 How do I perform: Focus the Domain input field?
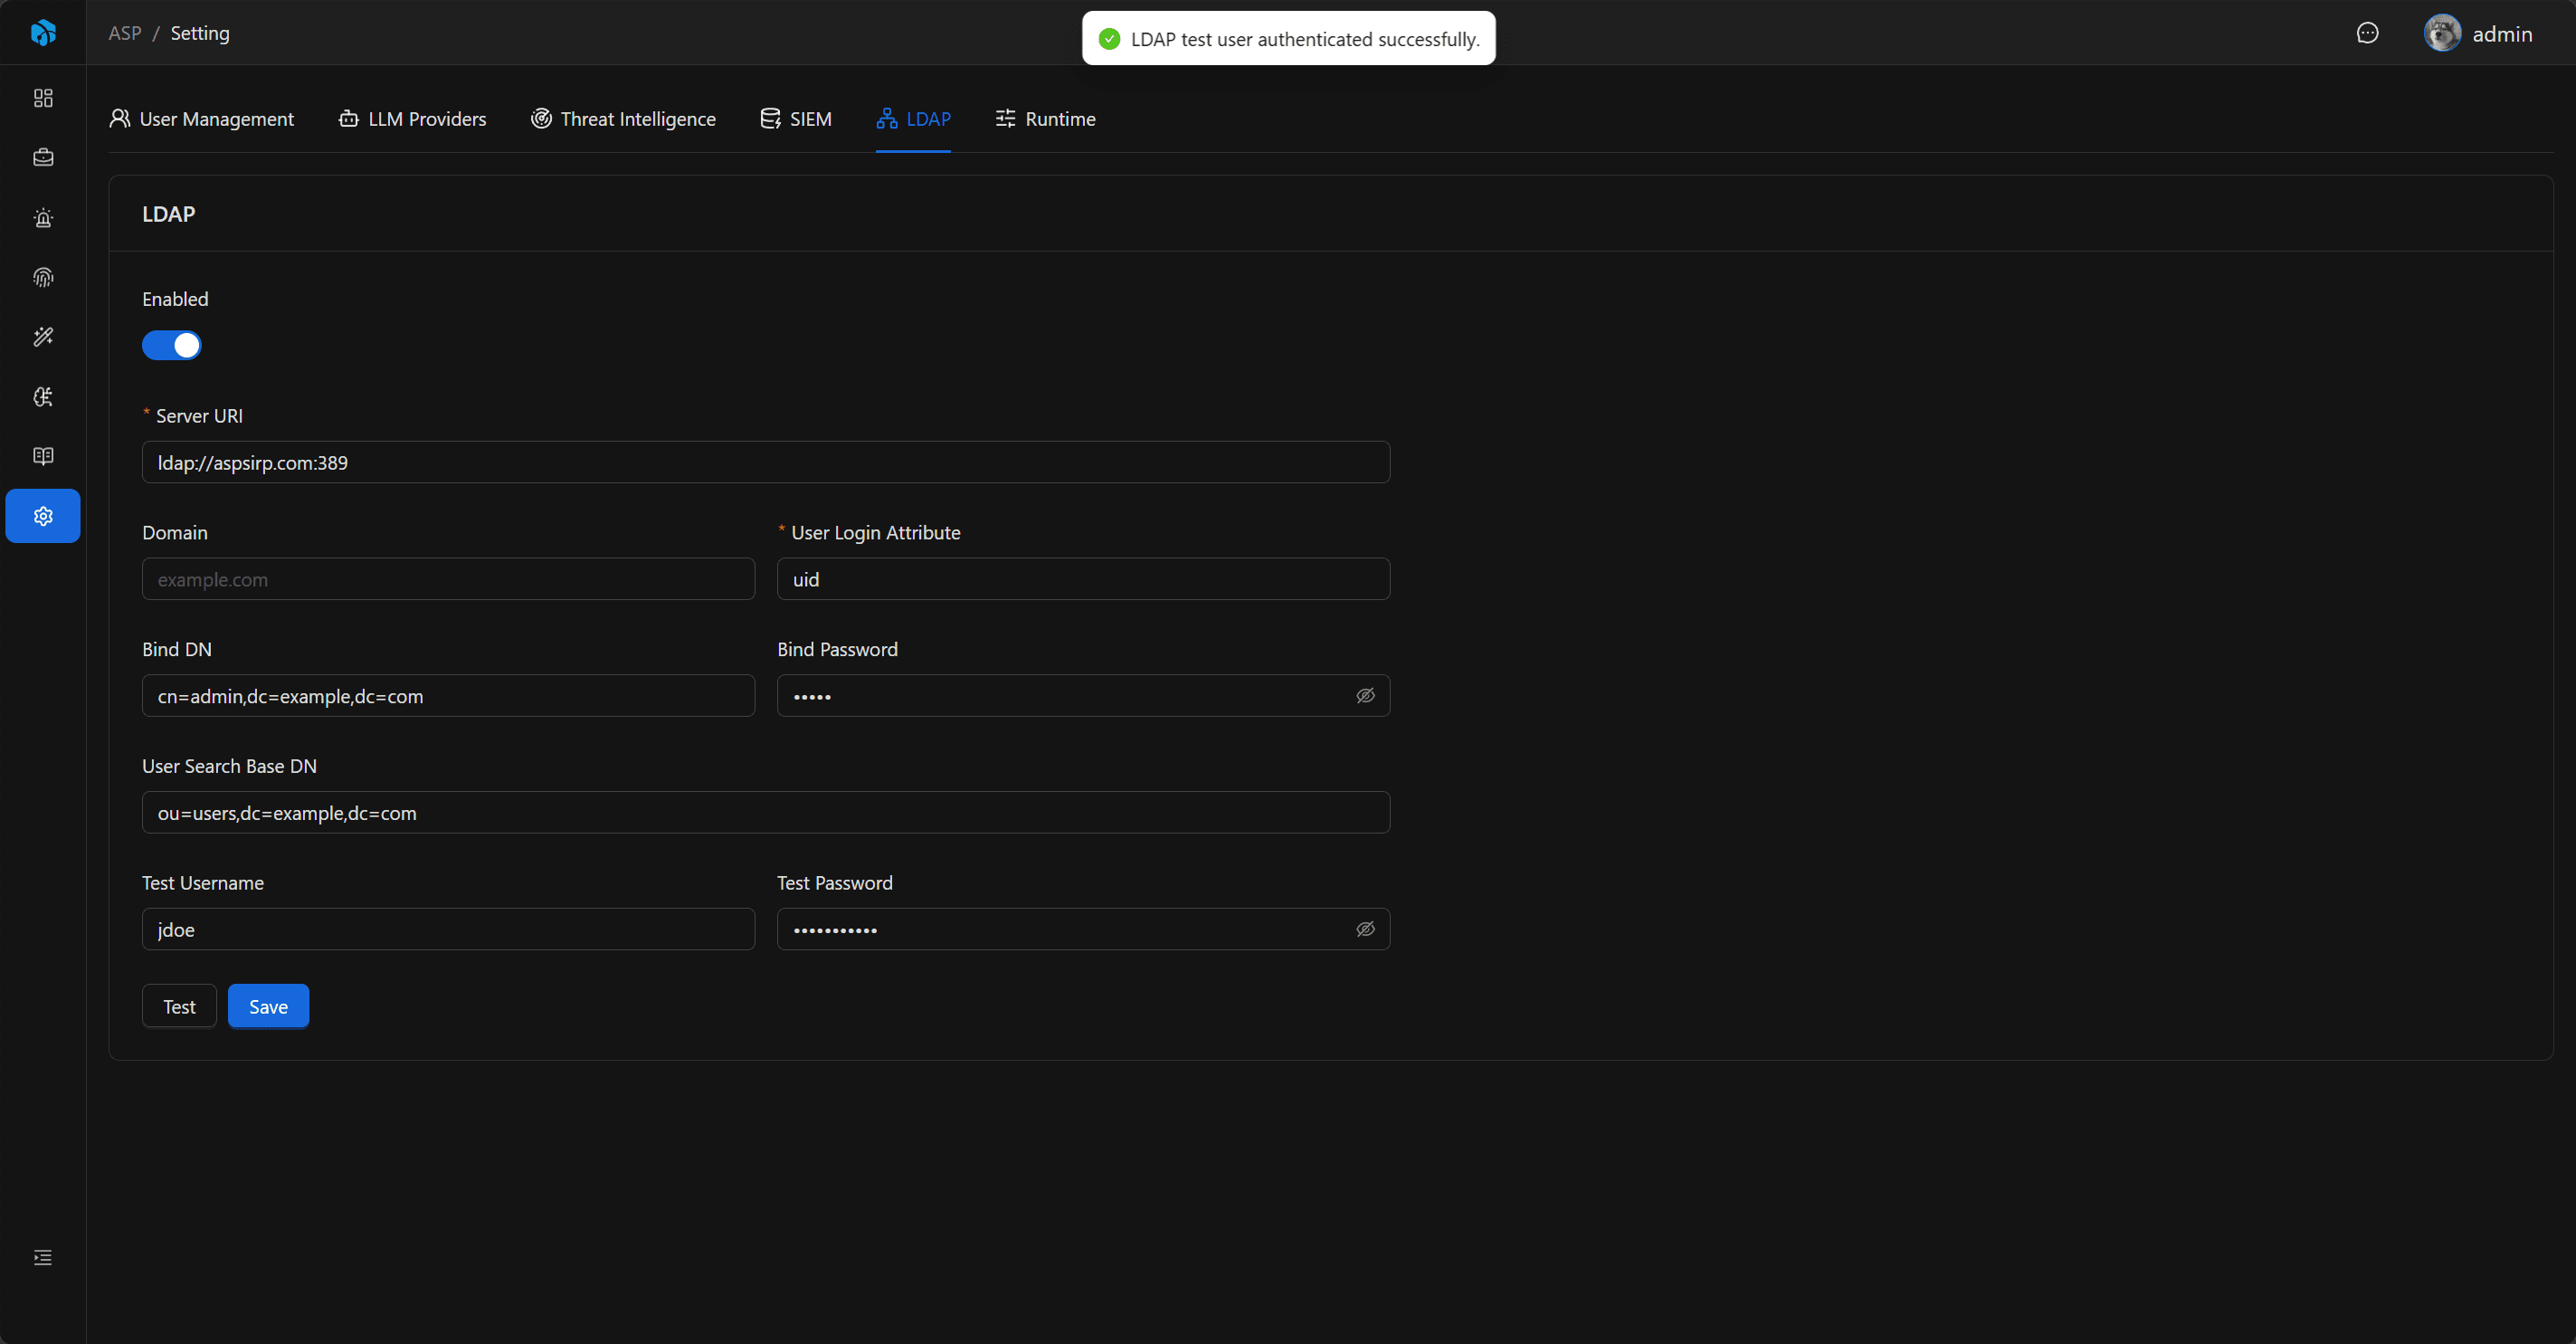click(x=448, y=579)
